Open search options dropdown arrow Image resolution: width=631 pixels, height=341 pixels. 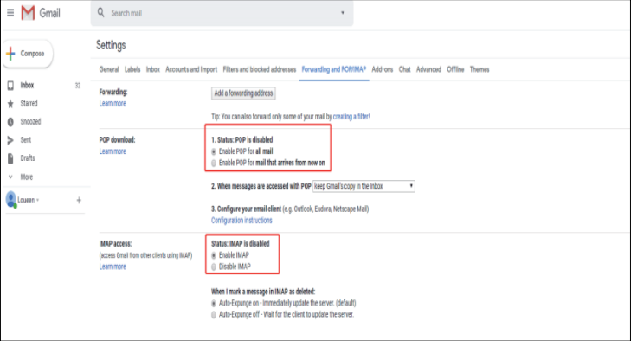[x=343, y=13]
